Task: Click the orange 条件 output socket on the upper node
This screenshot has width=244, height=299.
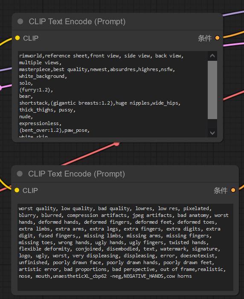Action: pos(217,38)
